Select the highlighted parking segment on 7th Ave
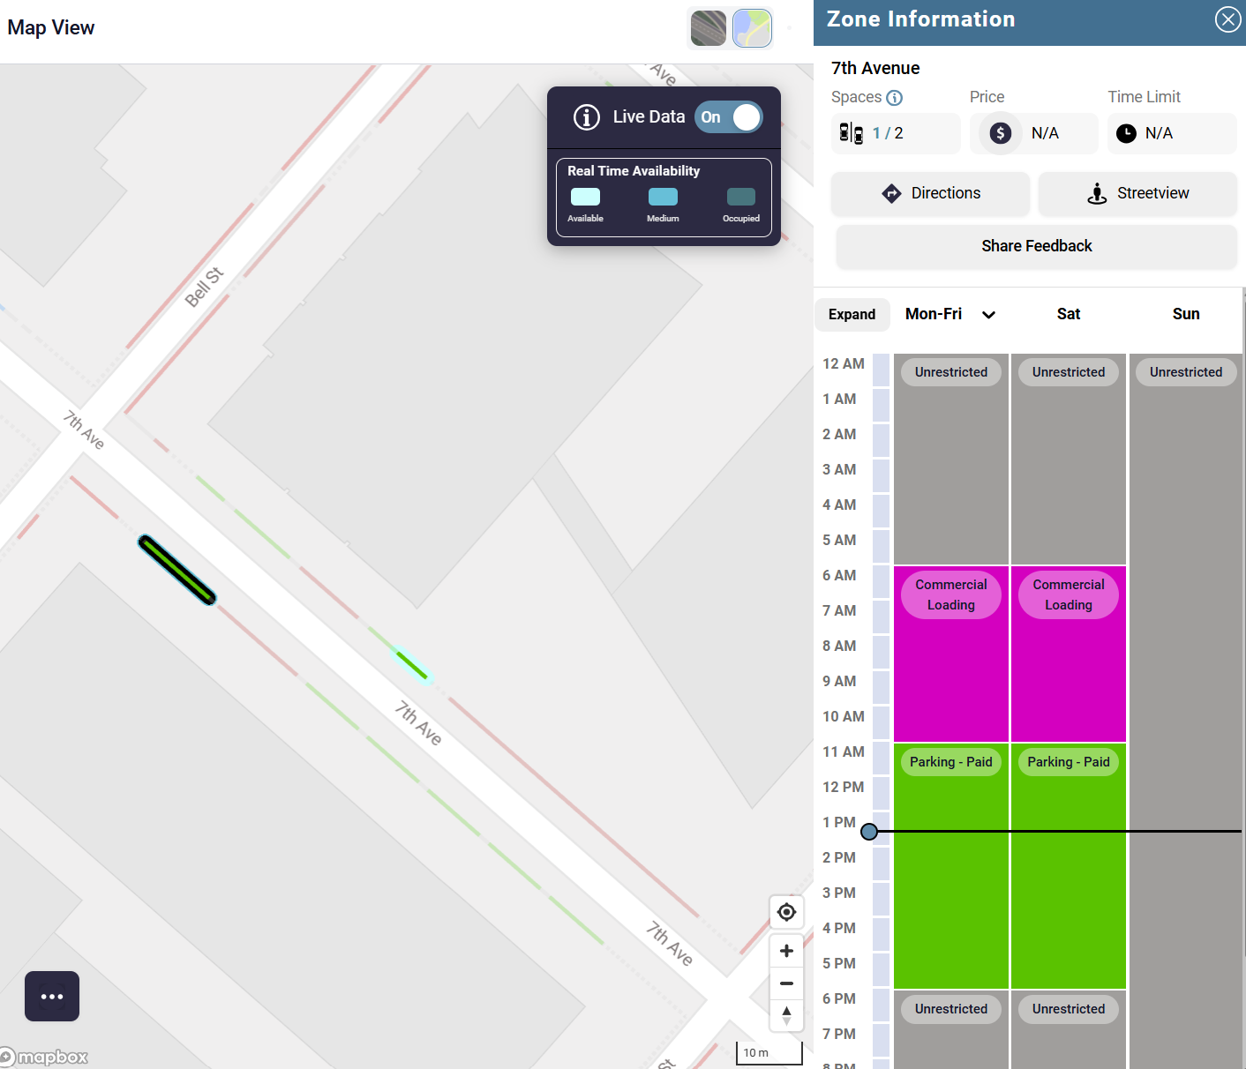Viewport: 1246px width, 1069px height. pyautogui.click(x=176, y=568)
